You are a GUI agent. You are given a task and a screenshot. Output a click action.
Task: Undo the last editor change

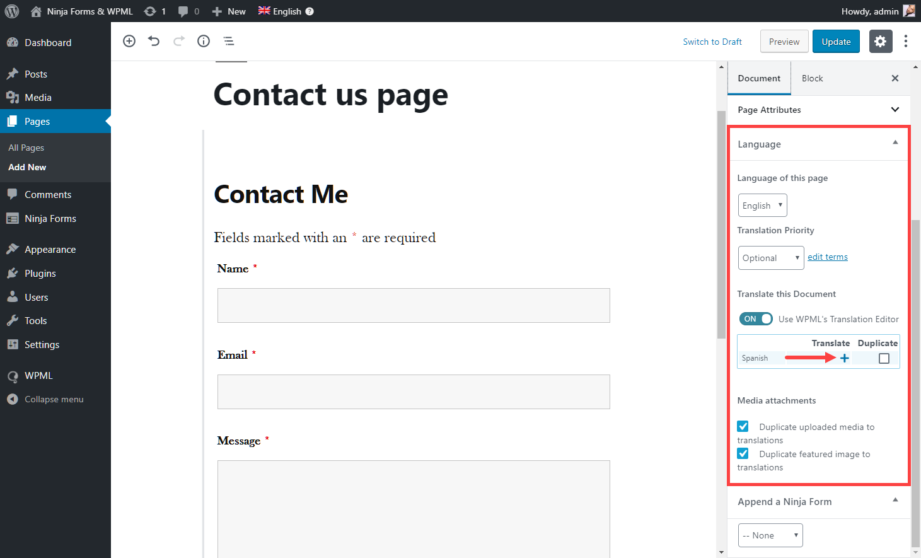[154, 41]
